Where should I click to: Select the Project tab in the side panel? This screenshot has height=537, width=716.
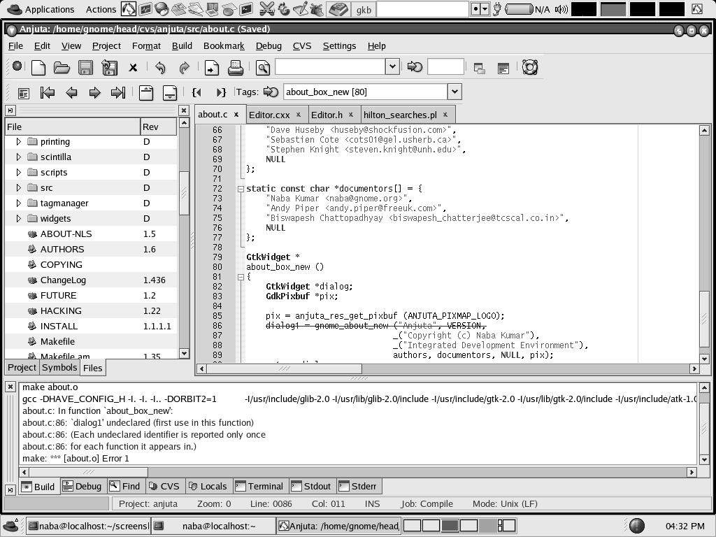click(22, 368)
